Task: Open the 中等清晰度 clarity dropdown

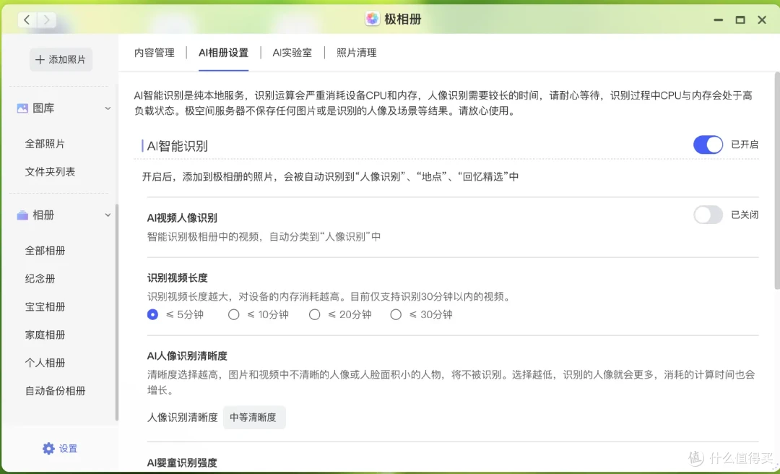Action: (x=254, y=417)
